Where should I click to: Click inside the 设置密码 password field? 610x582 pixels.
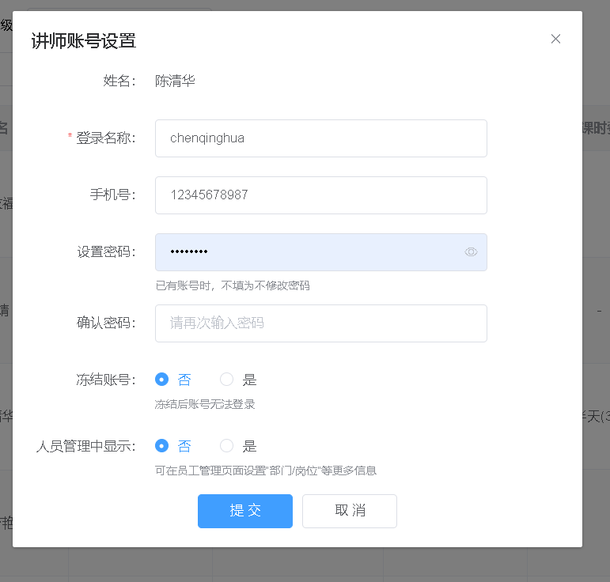[309, 252]
